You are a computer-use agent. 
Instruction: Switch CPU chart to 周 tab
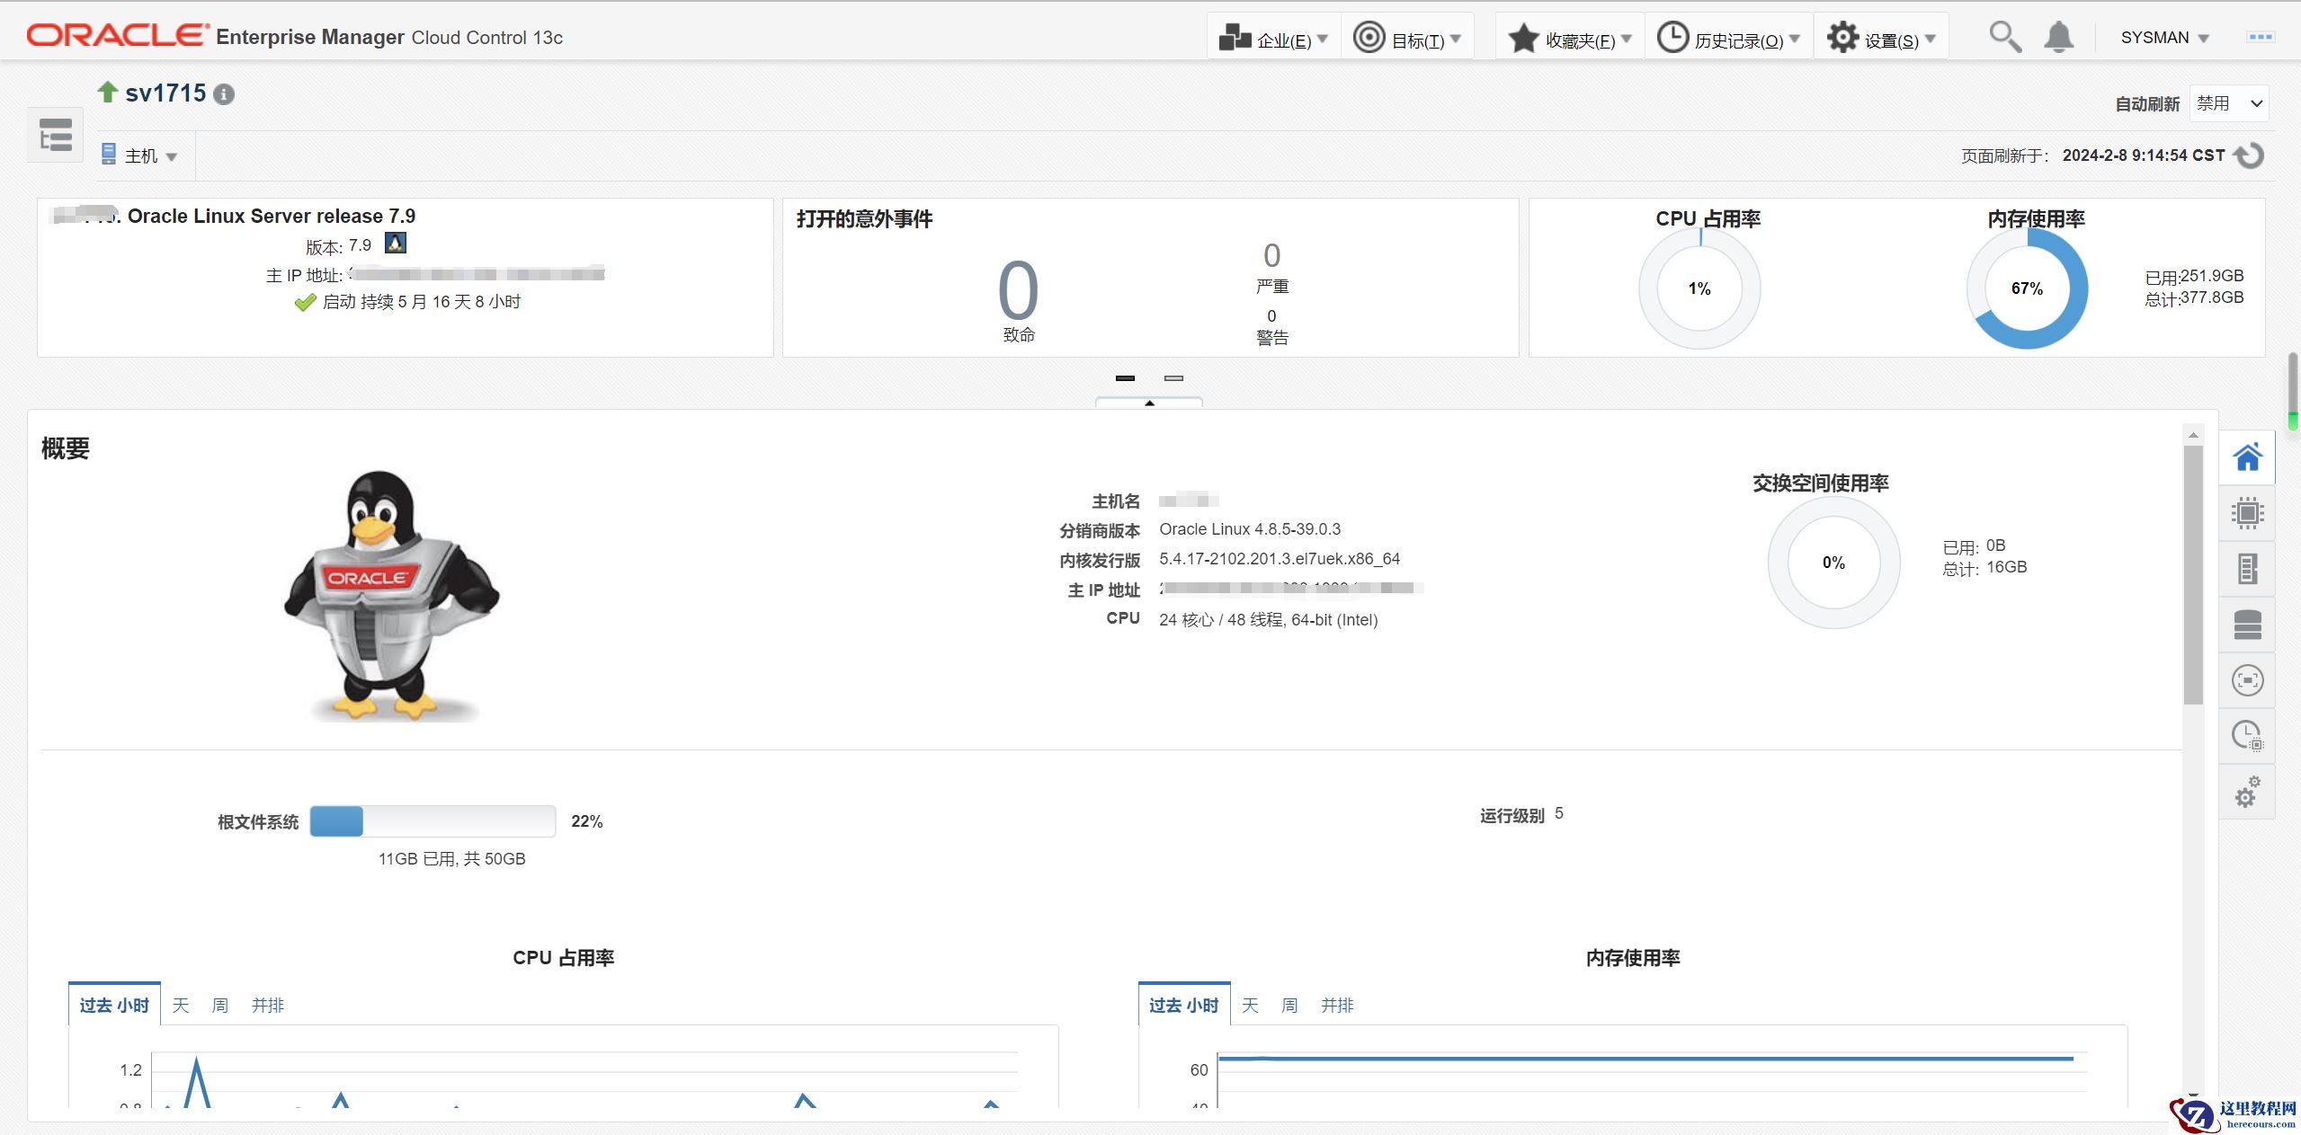pos(219,1006)
